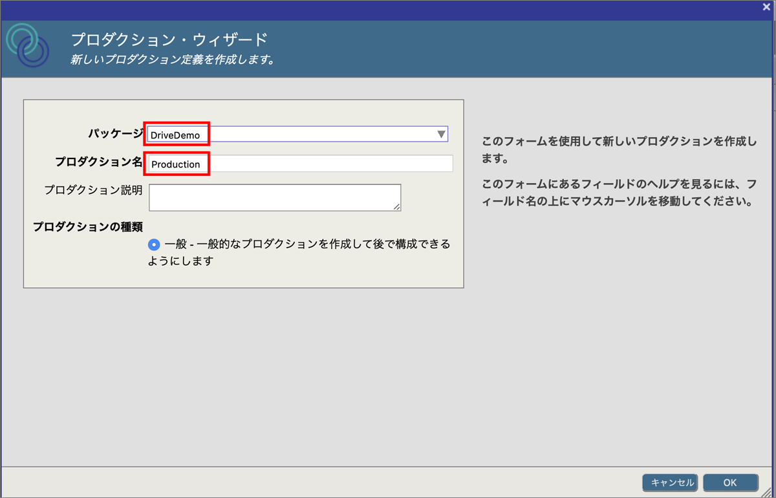This screenshot has width=776, height=498.
Task: Click the プロダクション・ウィザード title
Action: click(x=169, y=39)
